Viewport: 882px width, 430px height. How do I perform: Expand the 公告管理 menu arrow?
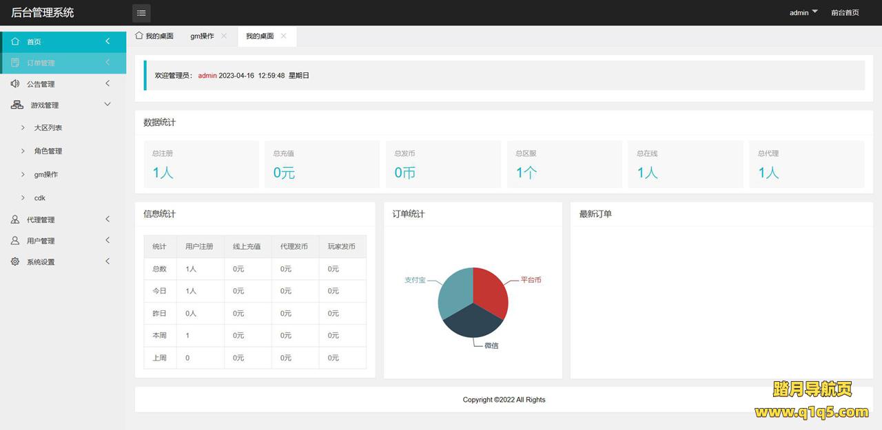pyautogui.click(x=107, y=84)
